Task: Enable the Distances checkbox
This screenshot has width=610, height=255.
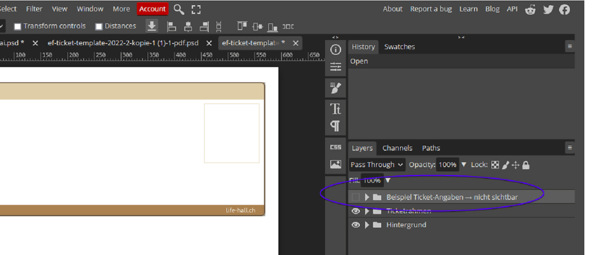Action: [99, 26]
